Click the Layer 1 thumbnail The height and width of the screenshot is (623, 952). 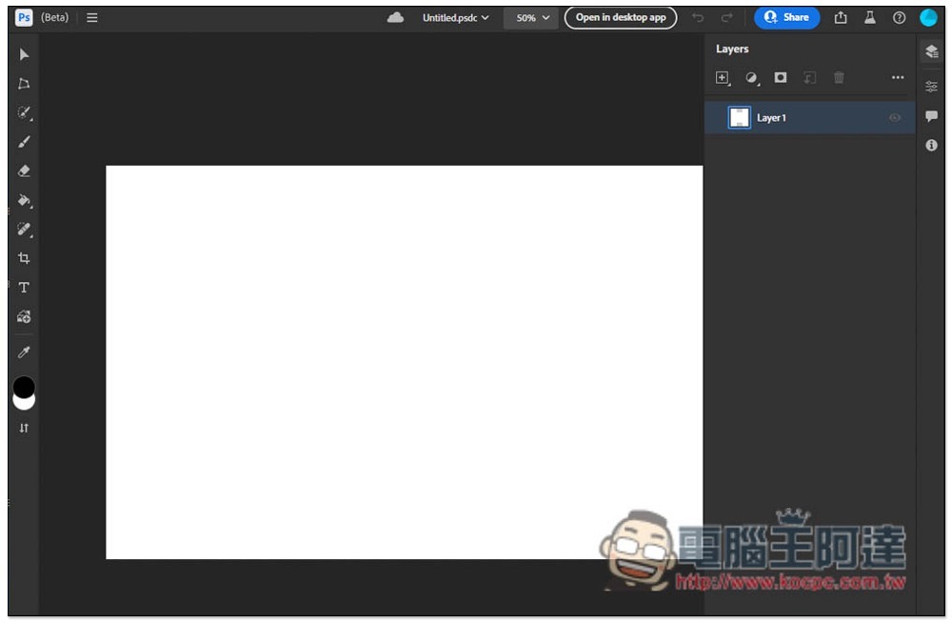pos(739,118)
